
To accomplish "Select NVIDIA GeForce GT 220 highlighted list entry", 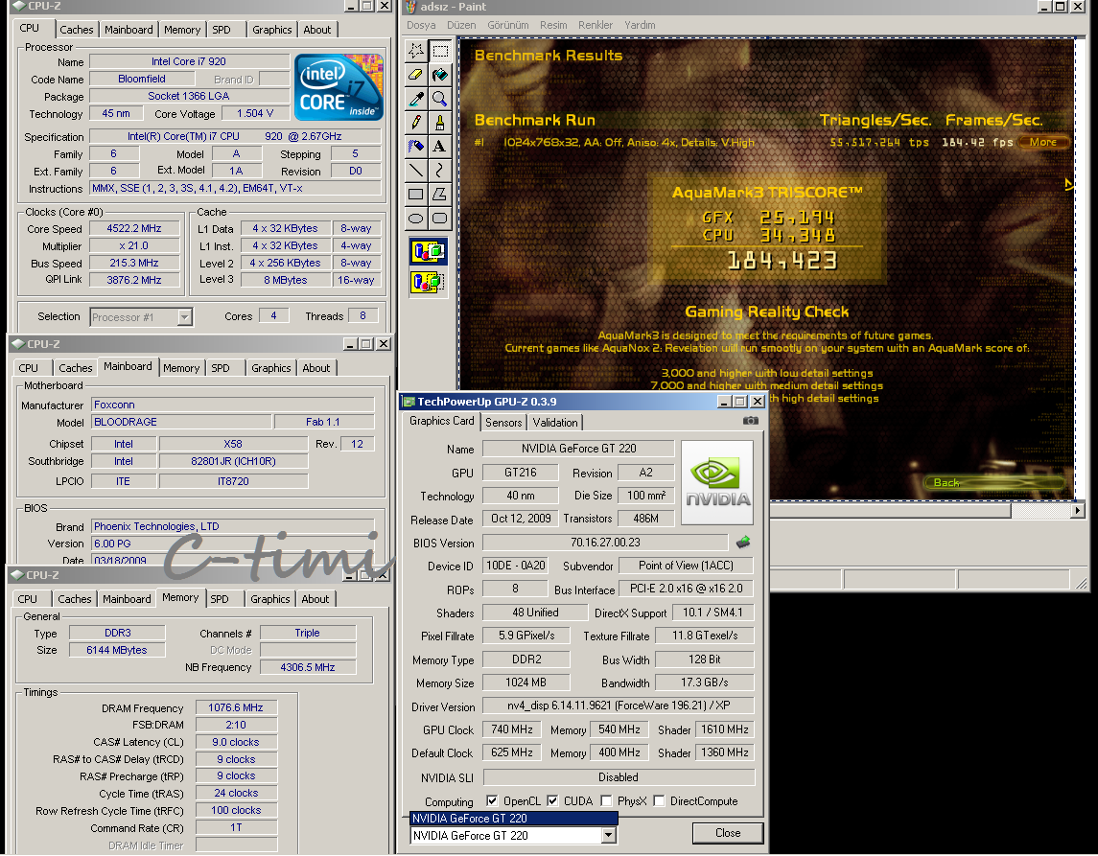I will pyautogui.click(x=513, y=819).
